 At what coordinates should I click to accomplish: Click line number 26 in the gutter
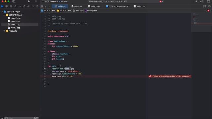point(45,76)
